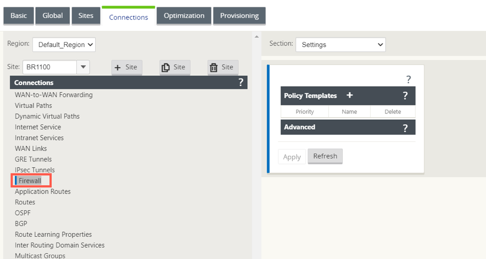The width and height of the screenshot is (486, 259).
Task: Select the Connections tab
Action: coord(128,18)
